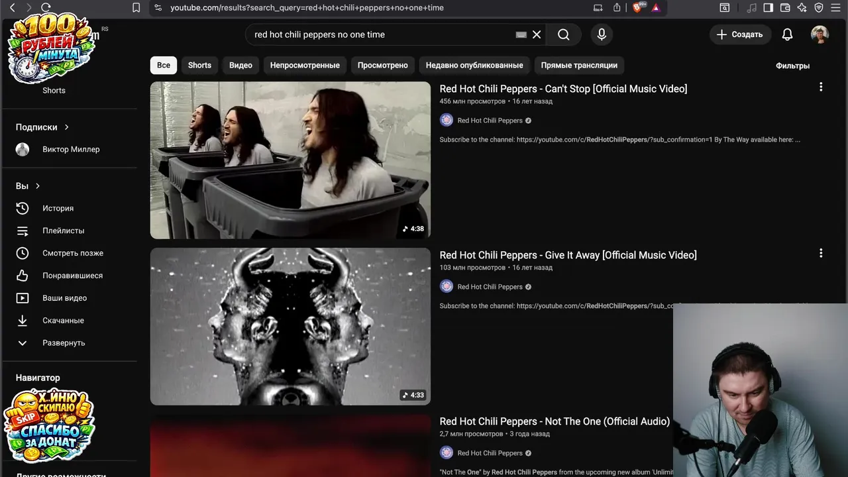Open Brave playlist music note icon
Viewport: 848px width, 477px height.
click(x=752, y=7)
